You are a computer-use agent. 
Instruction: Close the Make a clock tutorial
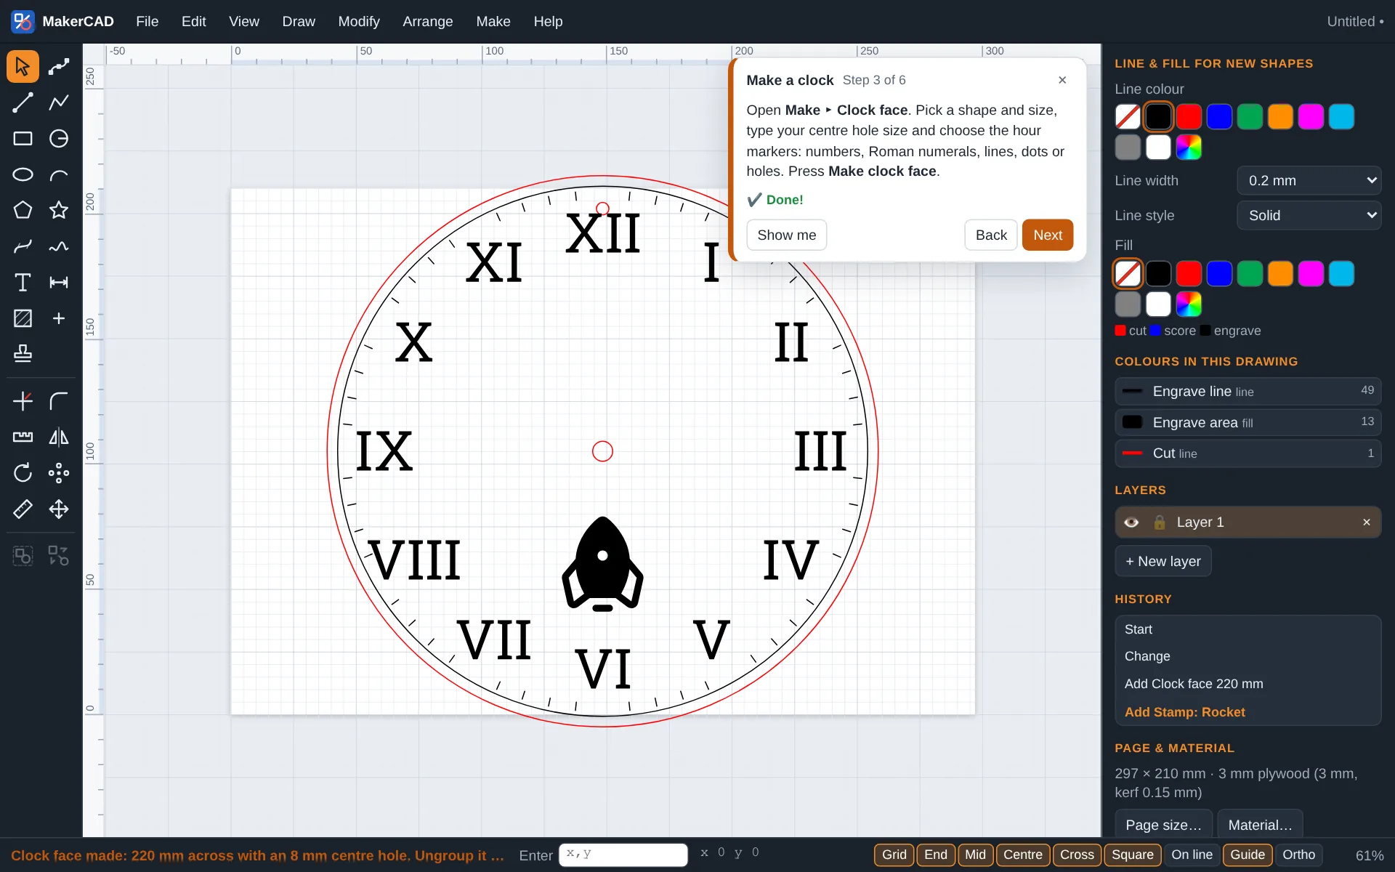1062,80
